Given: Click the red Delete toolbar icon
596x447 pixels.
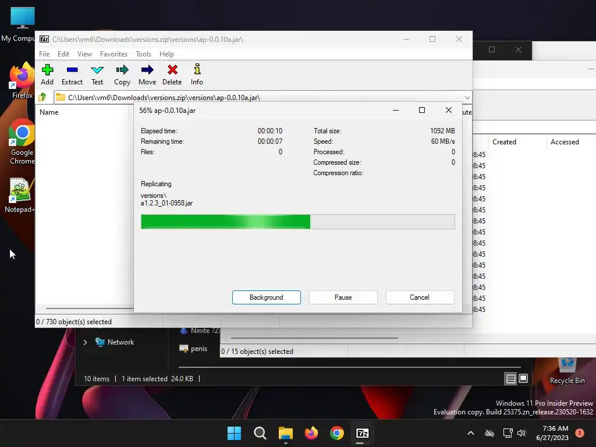Looking at the screenshot, I should [172, 74].
